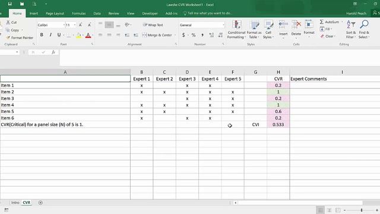Open the font size 11 dropdown
The height and width of the screenshot is (214, 380).
(75, 25)
